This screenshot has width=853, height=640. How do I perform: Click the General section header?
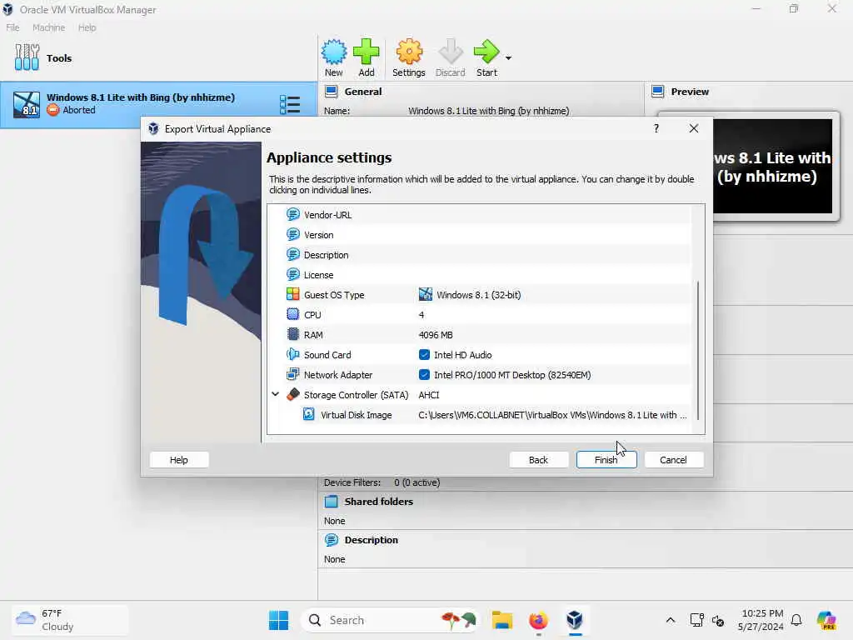pyautogui.click(x=363, y=92)
